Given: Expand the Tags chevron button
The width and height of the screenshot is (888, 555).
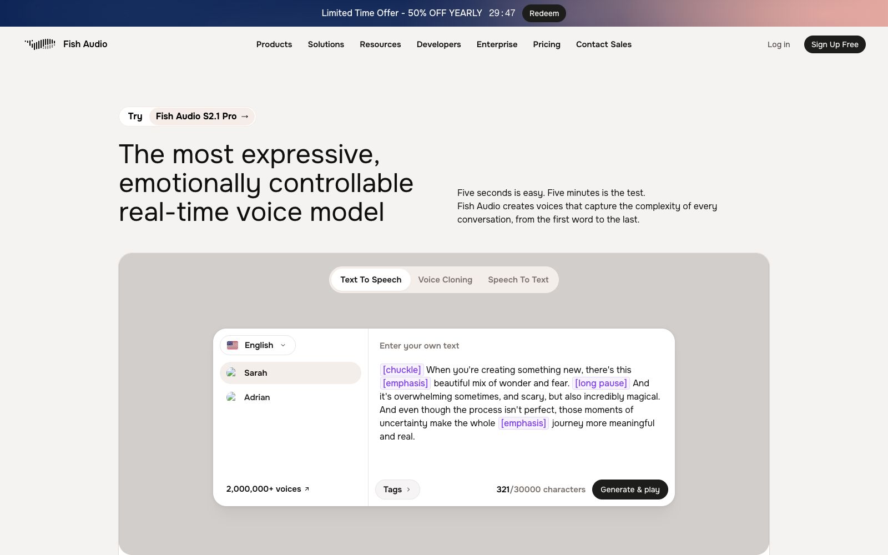Looking at the screenshot, I should coord(397,490).
